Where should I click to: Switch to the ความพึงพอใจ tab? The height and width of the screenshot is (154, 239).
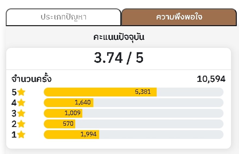tap(179, 17)
